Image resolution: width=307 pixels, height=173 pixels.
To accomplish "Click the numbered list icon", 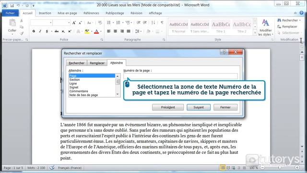I will point(118,23).
